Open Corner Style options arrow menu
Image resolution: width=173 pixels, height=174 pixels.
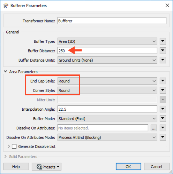pos(163,90)
